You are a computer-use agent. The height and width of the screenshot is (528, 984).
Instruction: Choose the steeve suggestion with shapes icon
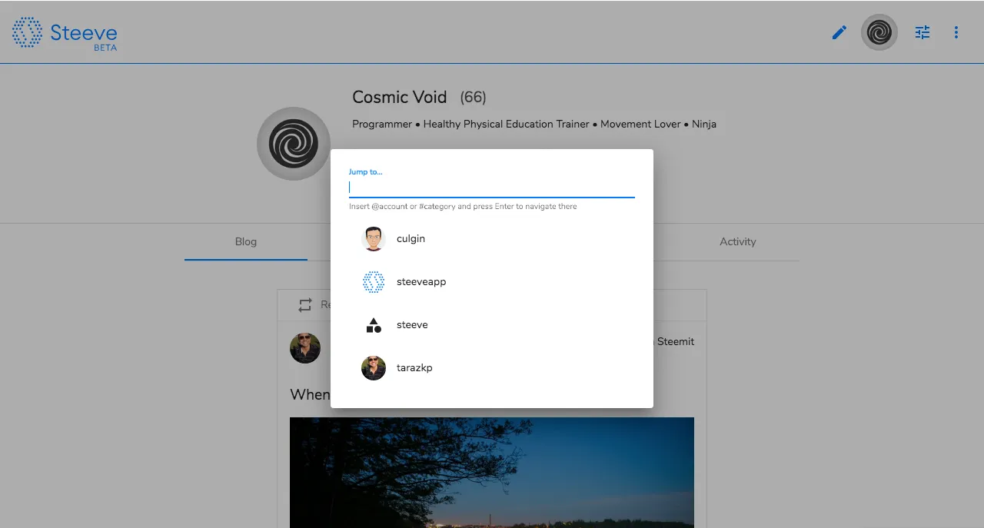492,325
